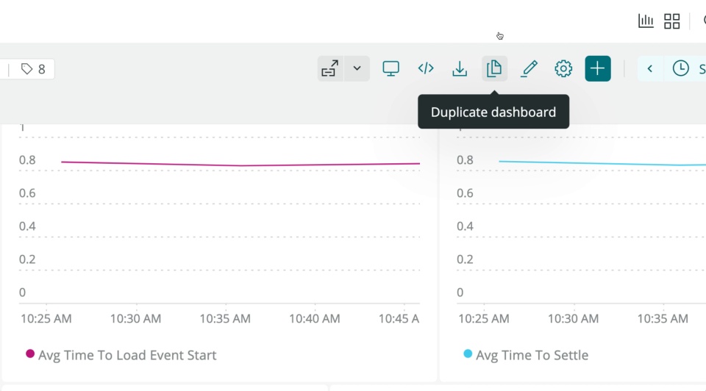Screen dimensions: 706x391
Task: Open the clock time picker
Action: coord(680,68)
